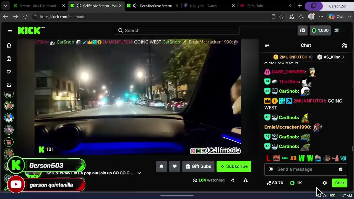Viewport: 354px width, 199px height.
Task: Go back in the browser
Action: pos(6,17)
